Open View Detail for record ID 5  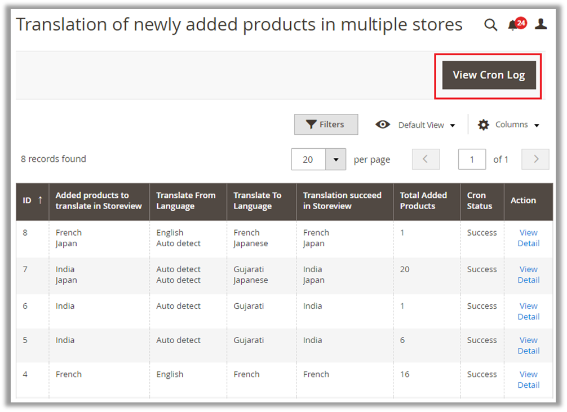tap(528, 345)
